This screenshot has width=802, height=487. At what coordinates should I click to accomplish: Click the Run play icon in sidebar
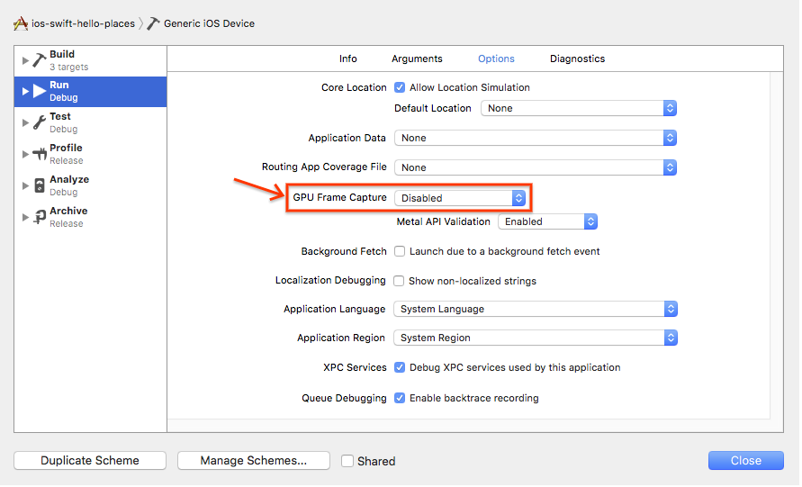(x=39, y=91)
